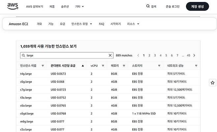
Task: Click price USD 0.0765
Action: (x=58, y=106)
